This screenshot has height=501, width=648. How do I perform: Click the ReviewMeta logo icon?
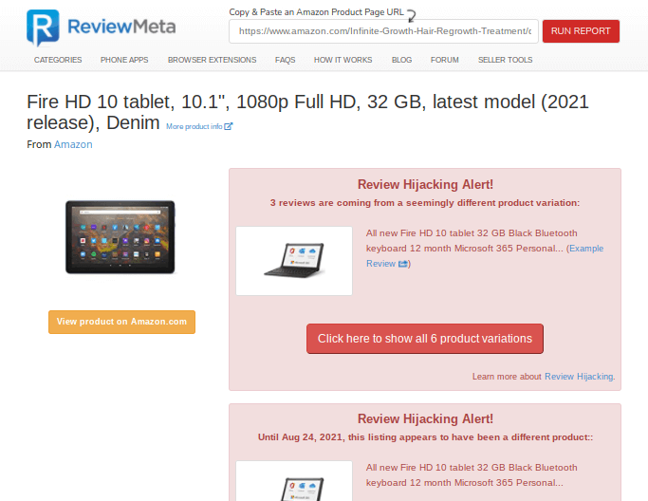[x=43, y=28]
